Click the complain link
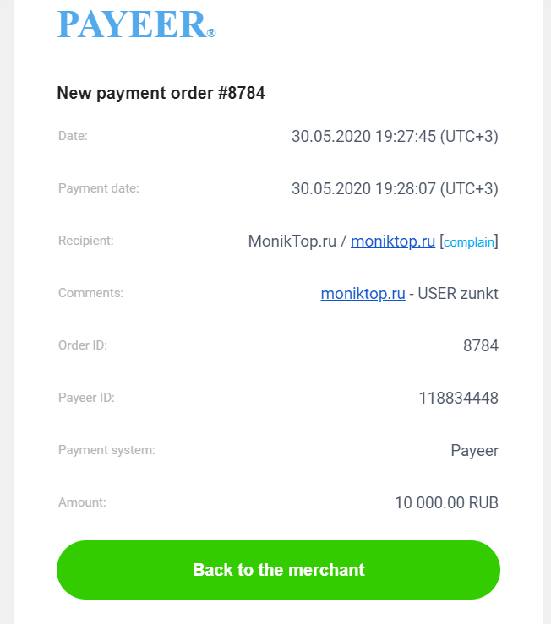Image resolution: width=551 pixels, height=624 pixels. tap(469, 242)
